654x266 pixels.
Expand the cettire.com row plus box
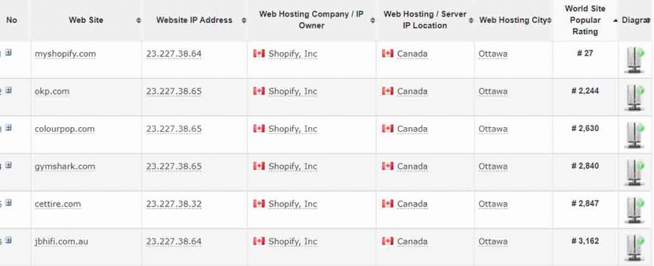pos(8,204)
